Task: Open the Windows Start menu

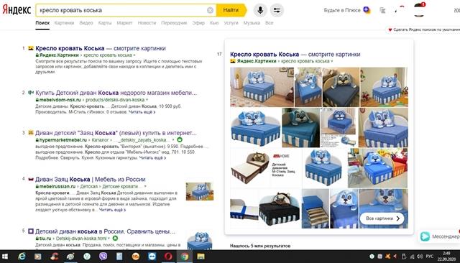Action: (x=5, y=257)
